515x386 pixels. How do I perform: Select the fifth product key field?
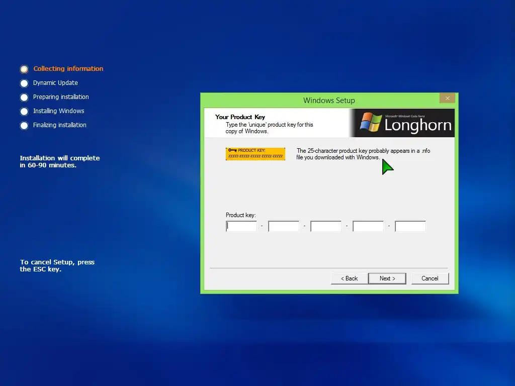coord(410,226)
